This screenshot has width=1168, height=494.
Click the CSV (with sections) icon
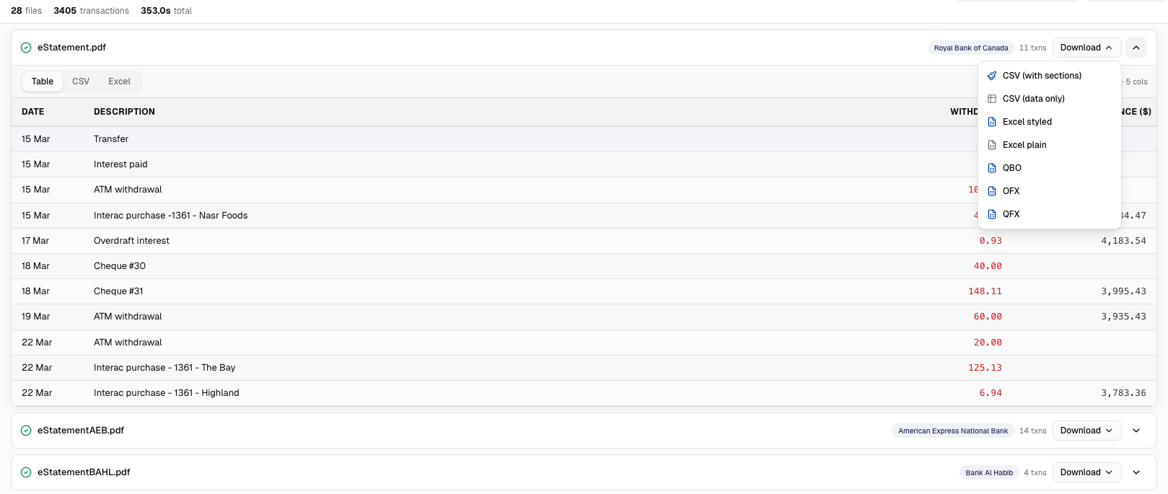point(992,75)
